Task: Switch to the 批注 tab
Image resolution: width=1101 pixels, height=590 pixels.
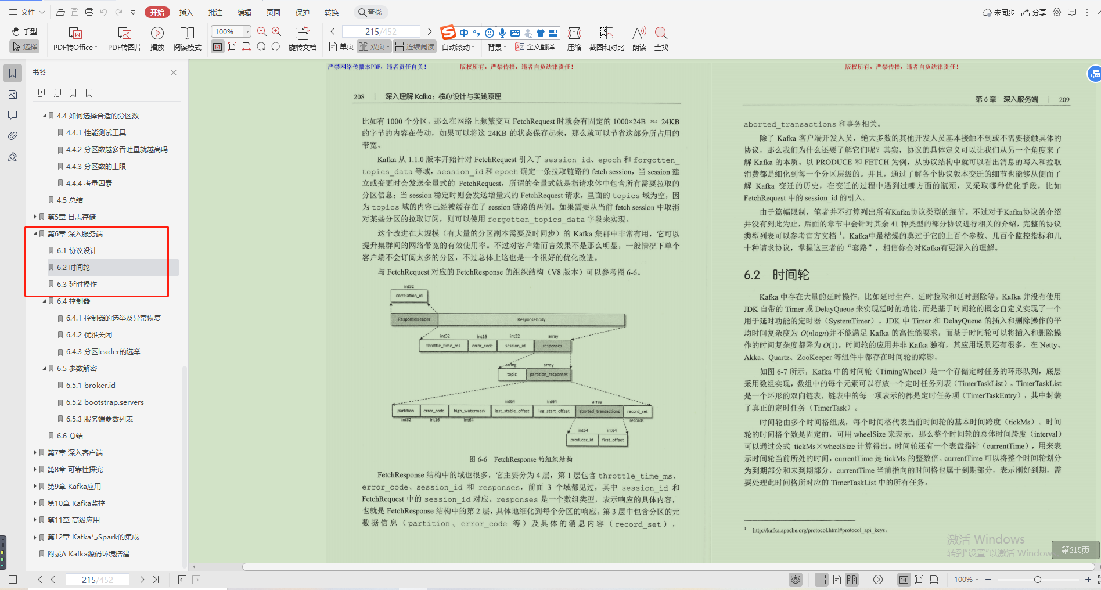Action: (215, 12)
